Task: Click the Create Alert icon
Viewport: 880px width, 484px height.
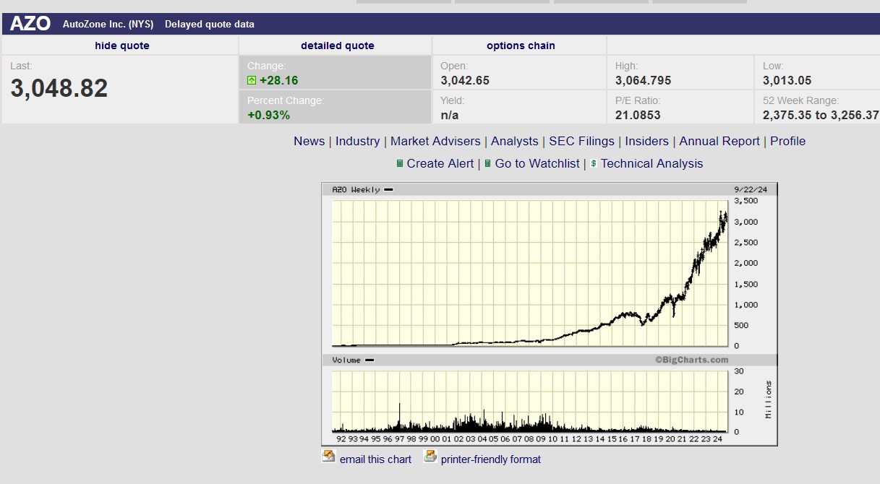Action: click(400, 164)
